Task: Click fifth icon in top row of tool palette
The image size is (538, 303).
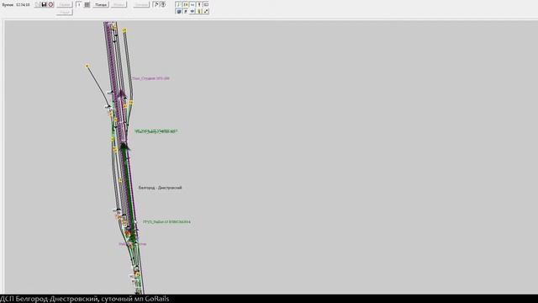Action: (206, 4)
